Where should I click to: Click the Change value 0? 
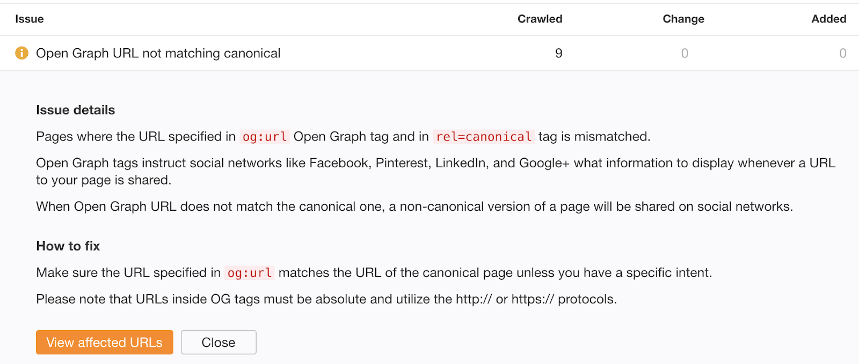point(685,53)
